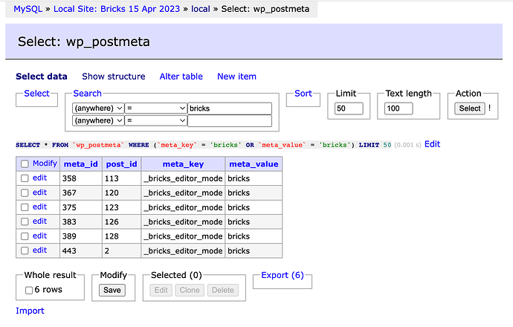The width and height of the screenshot is (513, 327).
Task: Click post_id cell 126
Action: tap(121, 221)
